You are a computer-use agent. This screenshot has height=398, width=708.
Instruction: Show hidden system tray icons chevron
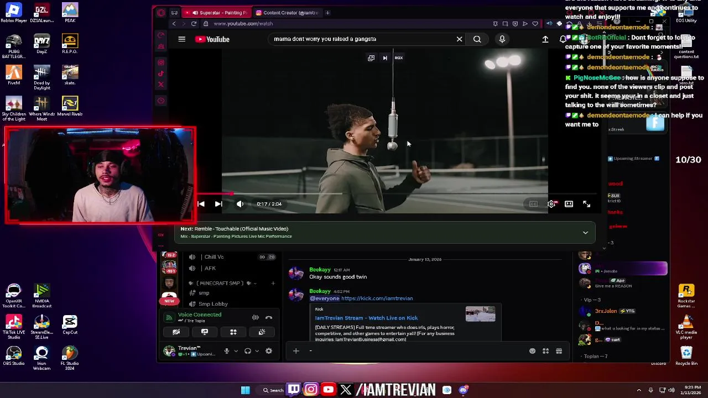click(639, 390)
